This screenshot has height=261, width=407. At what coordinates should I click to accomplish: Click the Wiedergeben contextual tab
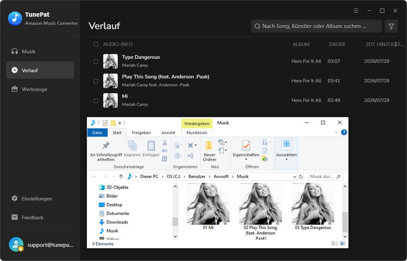click(197, 123)
